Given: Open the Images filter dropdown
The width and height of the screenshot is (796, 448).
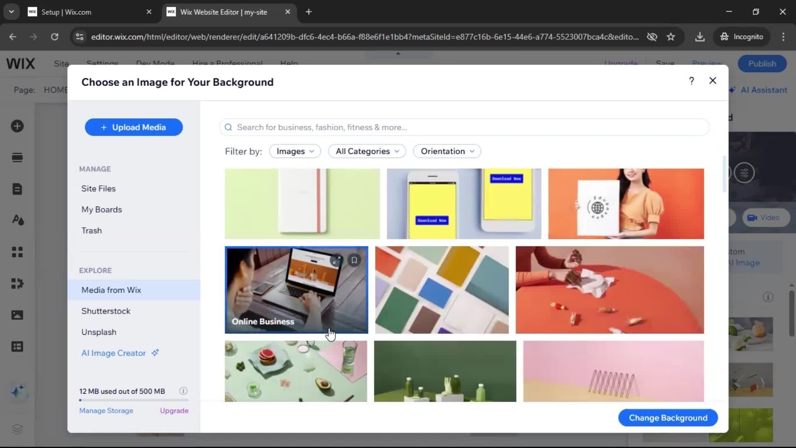Looking at the screenshot, I should (x=295, y=151).
